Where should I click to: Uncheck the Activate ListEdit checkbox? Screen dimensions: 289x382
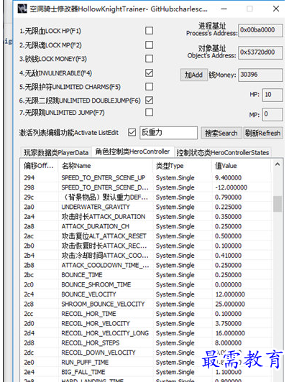132,132
